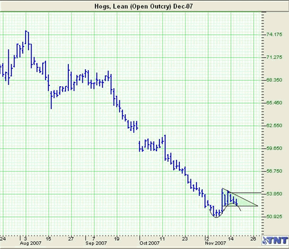Viewport: 289px width, 249px height.
Task: Click the date axis label 23
Action: tap(185, 239)
